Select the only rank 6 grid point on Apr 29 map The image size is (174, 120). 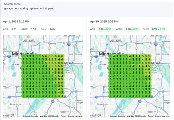pos(149,63)
